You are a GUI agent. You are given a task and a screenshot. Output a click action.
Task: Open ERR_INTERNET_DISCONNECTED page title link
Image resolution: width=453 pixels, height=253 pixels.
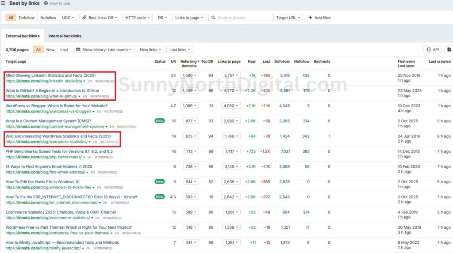72,197
